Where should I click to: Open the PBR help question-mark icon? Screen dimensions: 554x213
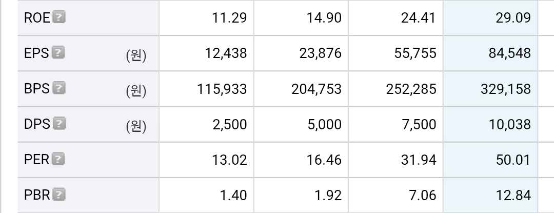coord(59,195)
